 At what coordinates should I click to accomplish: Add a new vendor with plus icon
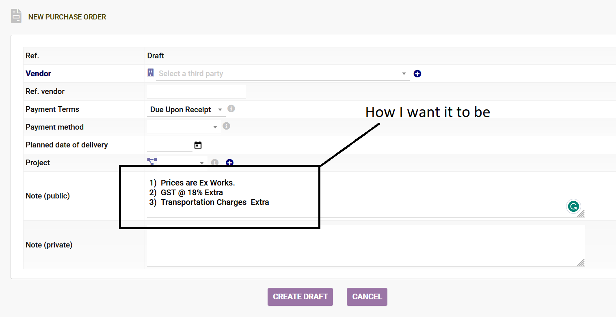(x=417, y=74)
